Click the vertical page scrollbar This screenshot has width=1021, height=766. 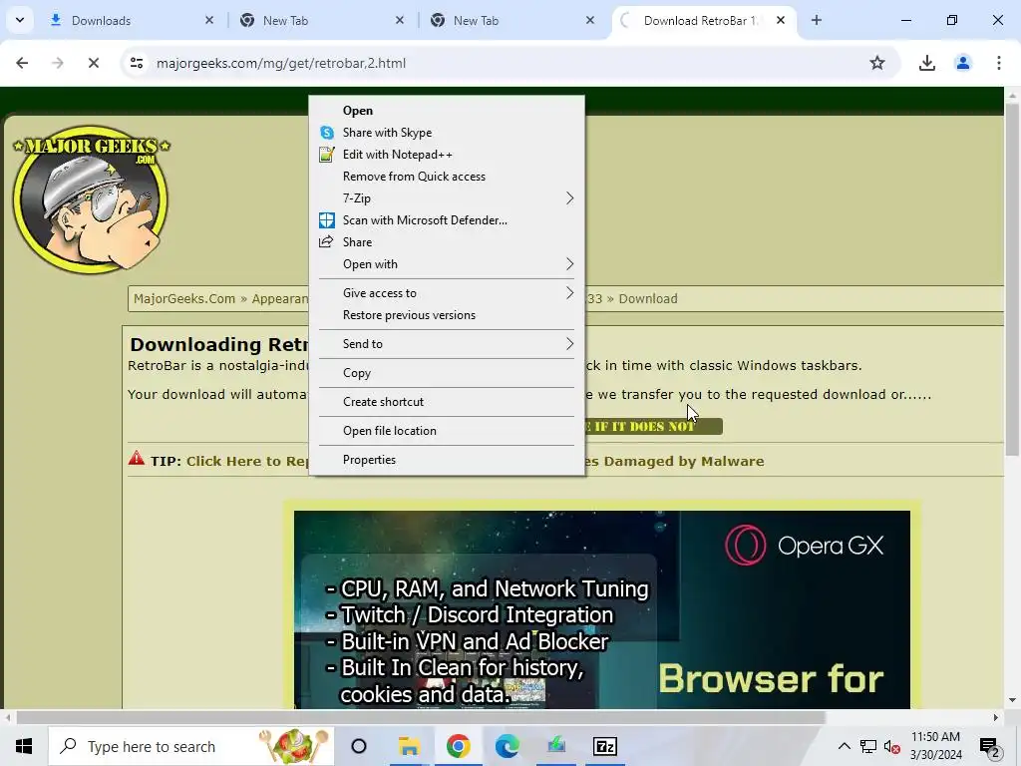(1012, 280)
